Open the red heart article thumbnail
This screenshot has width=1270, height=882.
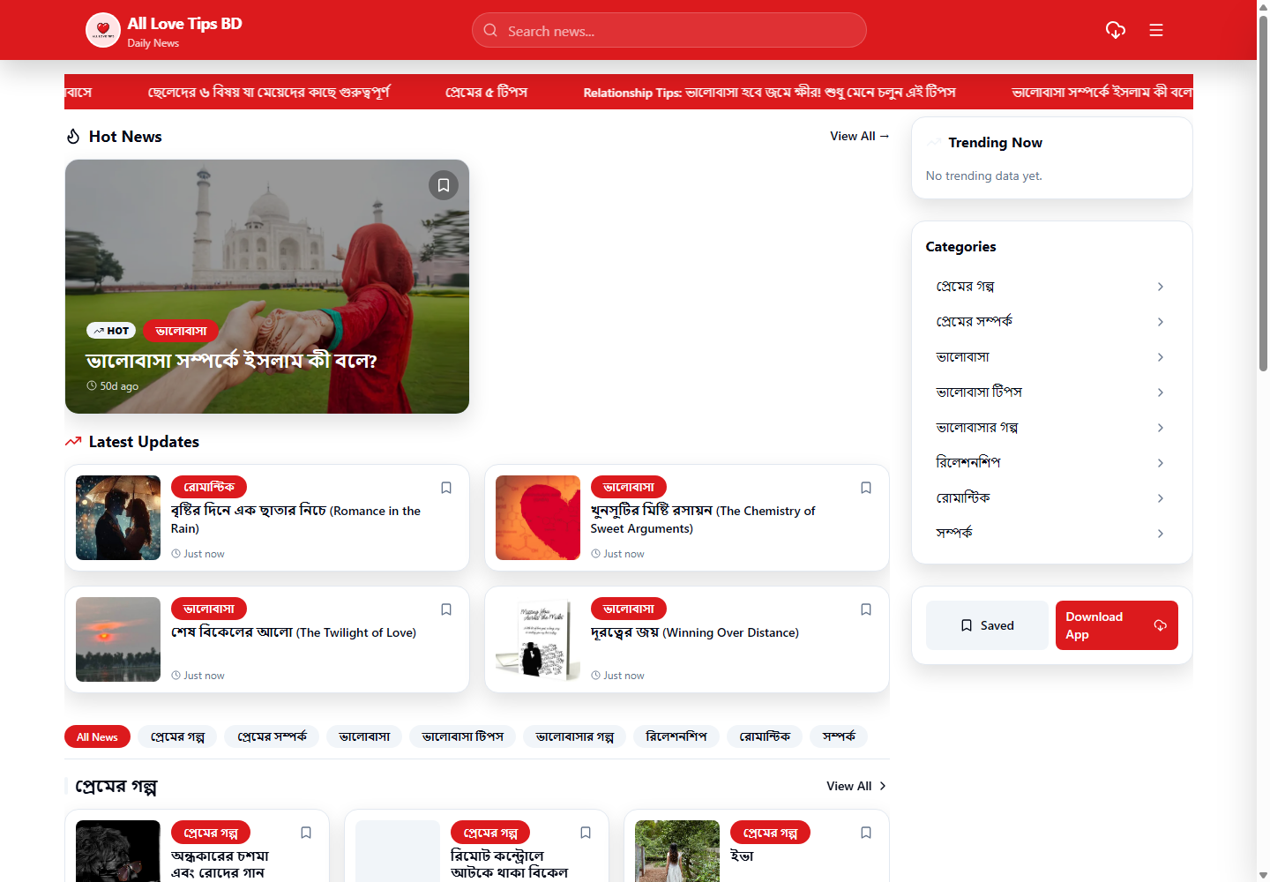538,518
